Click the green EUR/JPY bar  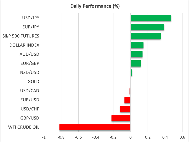tap(147, 27)
